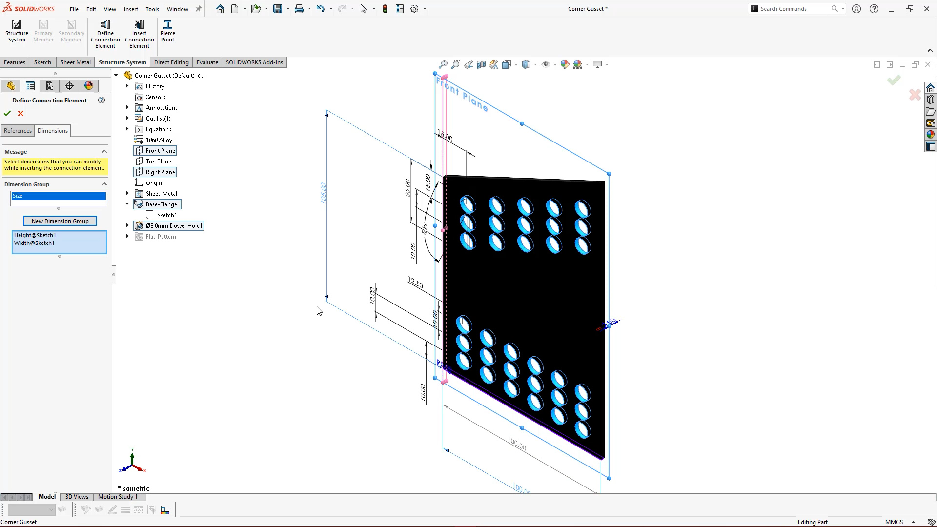Open the Define Connection Element tool

tap(105, 31)
